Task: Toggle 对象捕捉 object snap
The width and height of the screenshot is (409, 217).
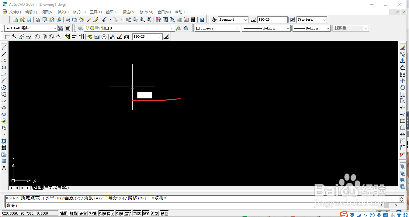Action: pyautogui.click(x=106, y=213)
